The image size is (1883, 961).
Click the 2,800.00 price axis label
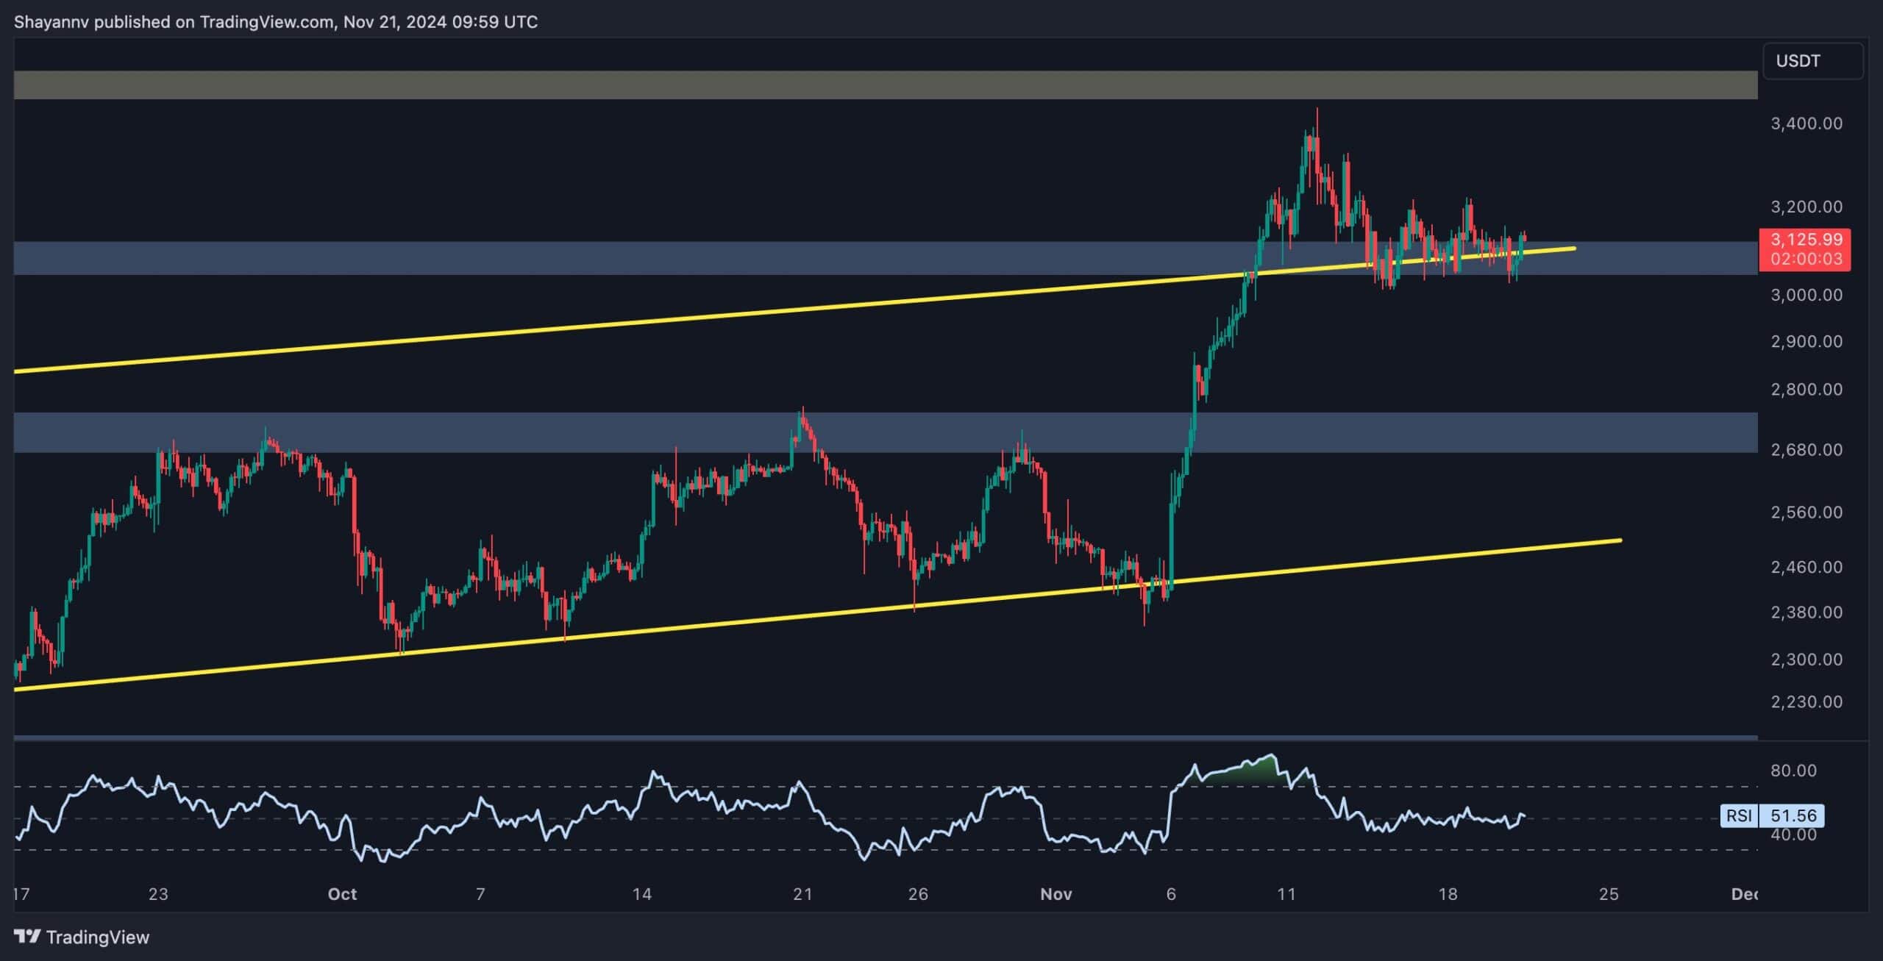pos(1807,389)
